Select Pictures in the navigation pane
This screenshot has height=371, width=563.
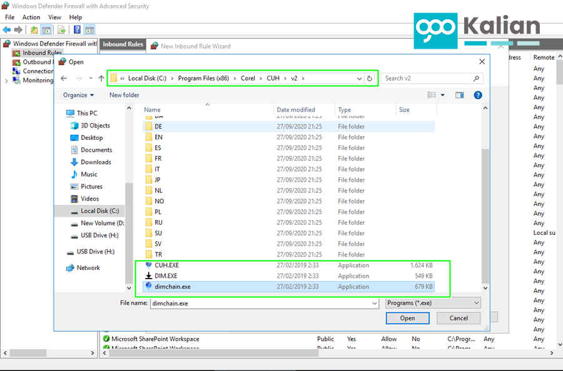click(91, 186)
